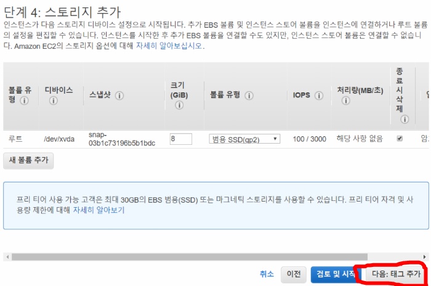The width and height of the screenshot is (431, 286).
Task: Click the size field containing 8
Action: click(x=181, y=139)
